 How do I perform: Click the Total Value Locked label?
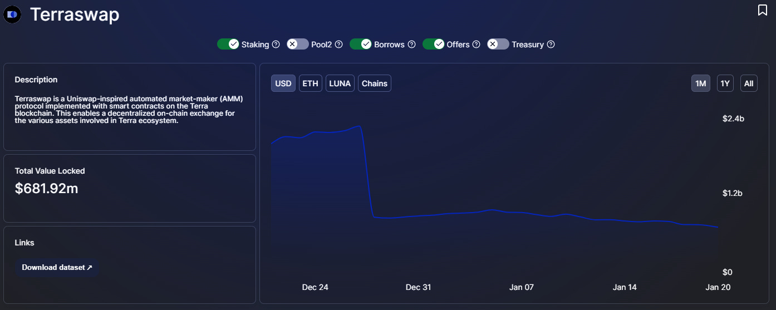click(50, 171)
